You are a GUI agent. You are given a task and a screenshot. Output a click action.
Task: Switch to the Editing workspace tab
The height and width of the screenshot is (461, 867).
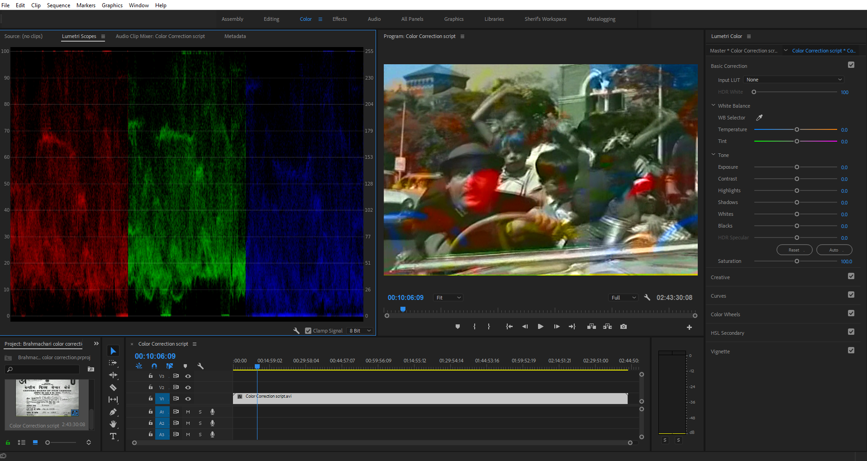click(272, 19)
